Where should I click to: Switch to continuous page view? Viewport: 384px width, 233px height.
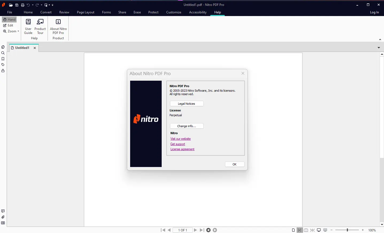(x=300, y=230)
